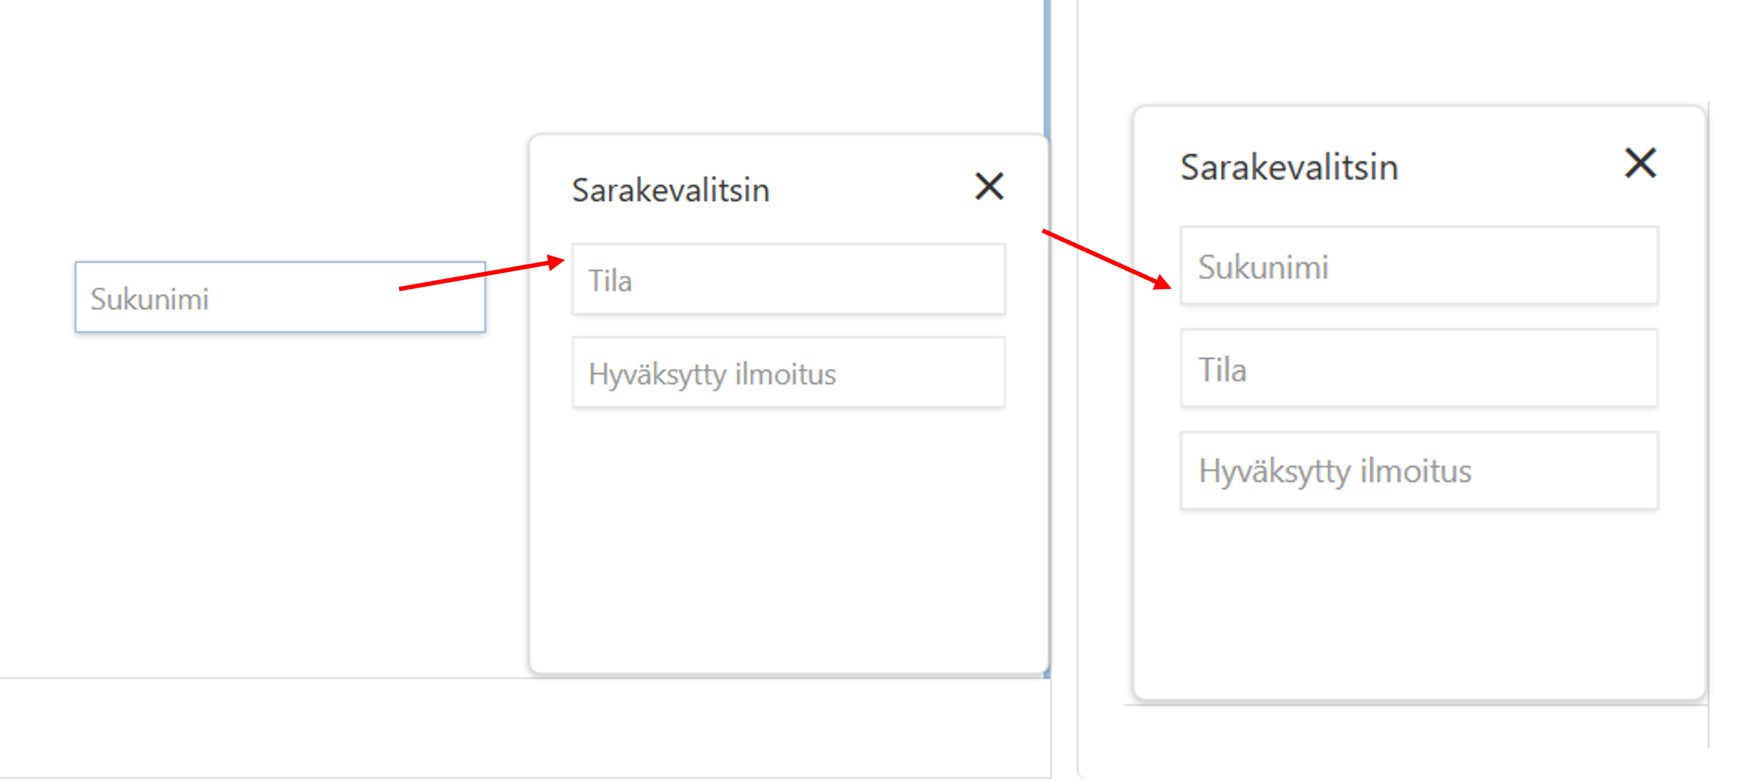Close the Sarakevalitsin panel listing three columns

tap(1640, 164)
